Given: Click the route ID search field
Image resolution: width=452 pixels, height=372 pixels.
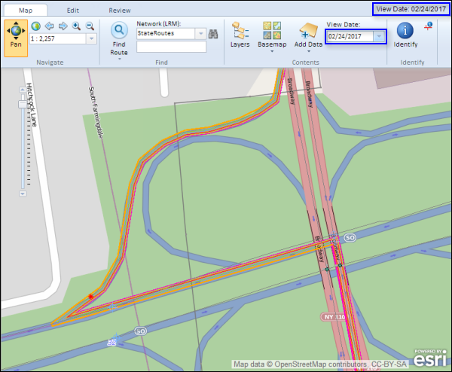Looking at the screenshot, I should tap(171, 47).
